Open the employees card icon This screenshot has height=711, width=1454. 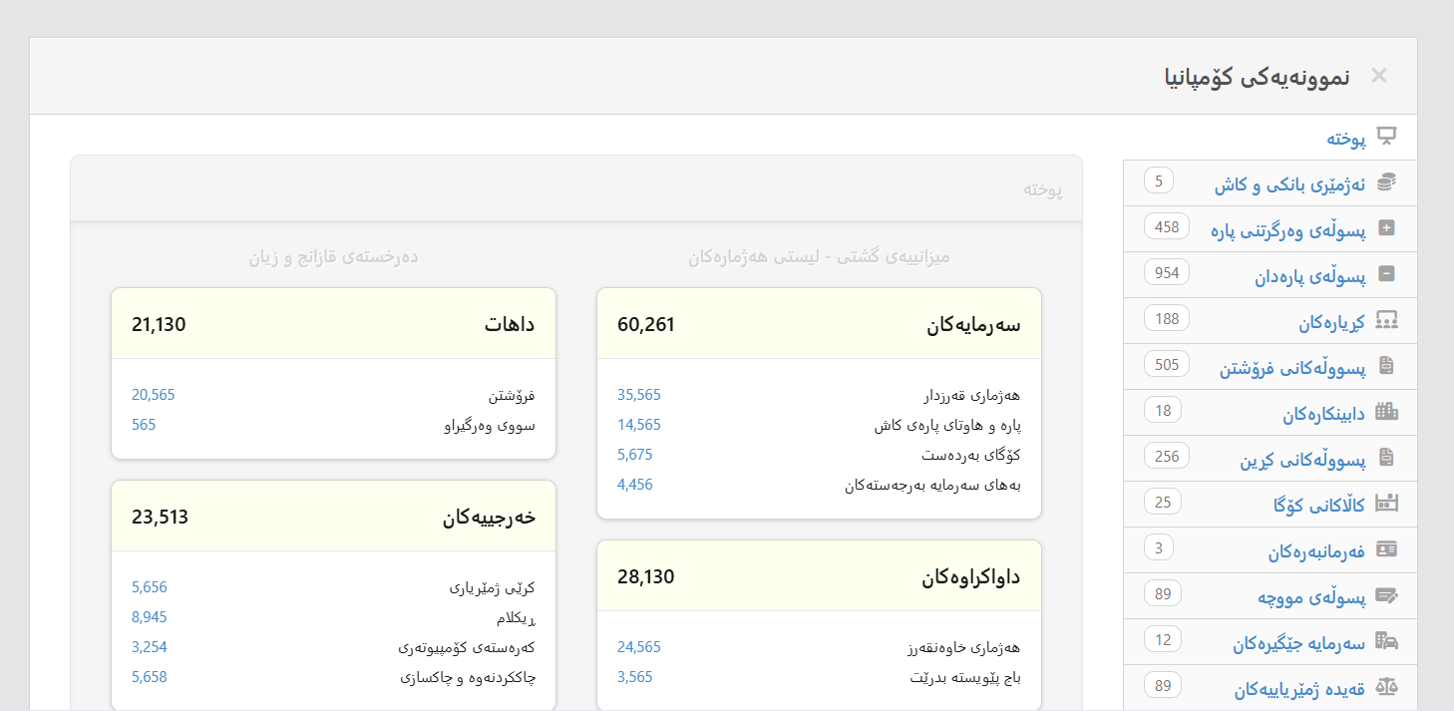(x=1386, y=547)
